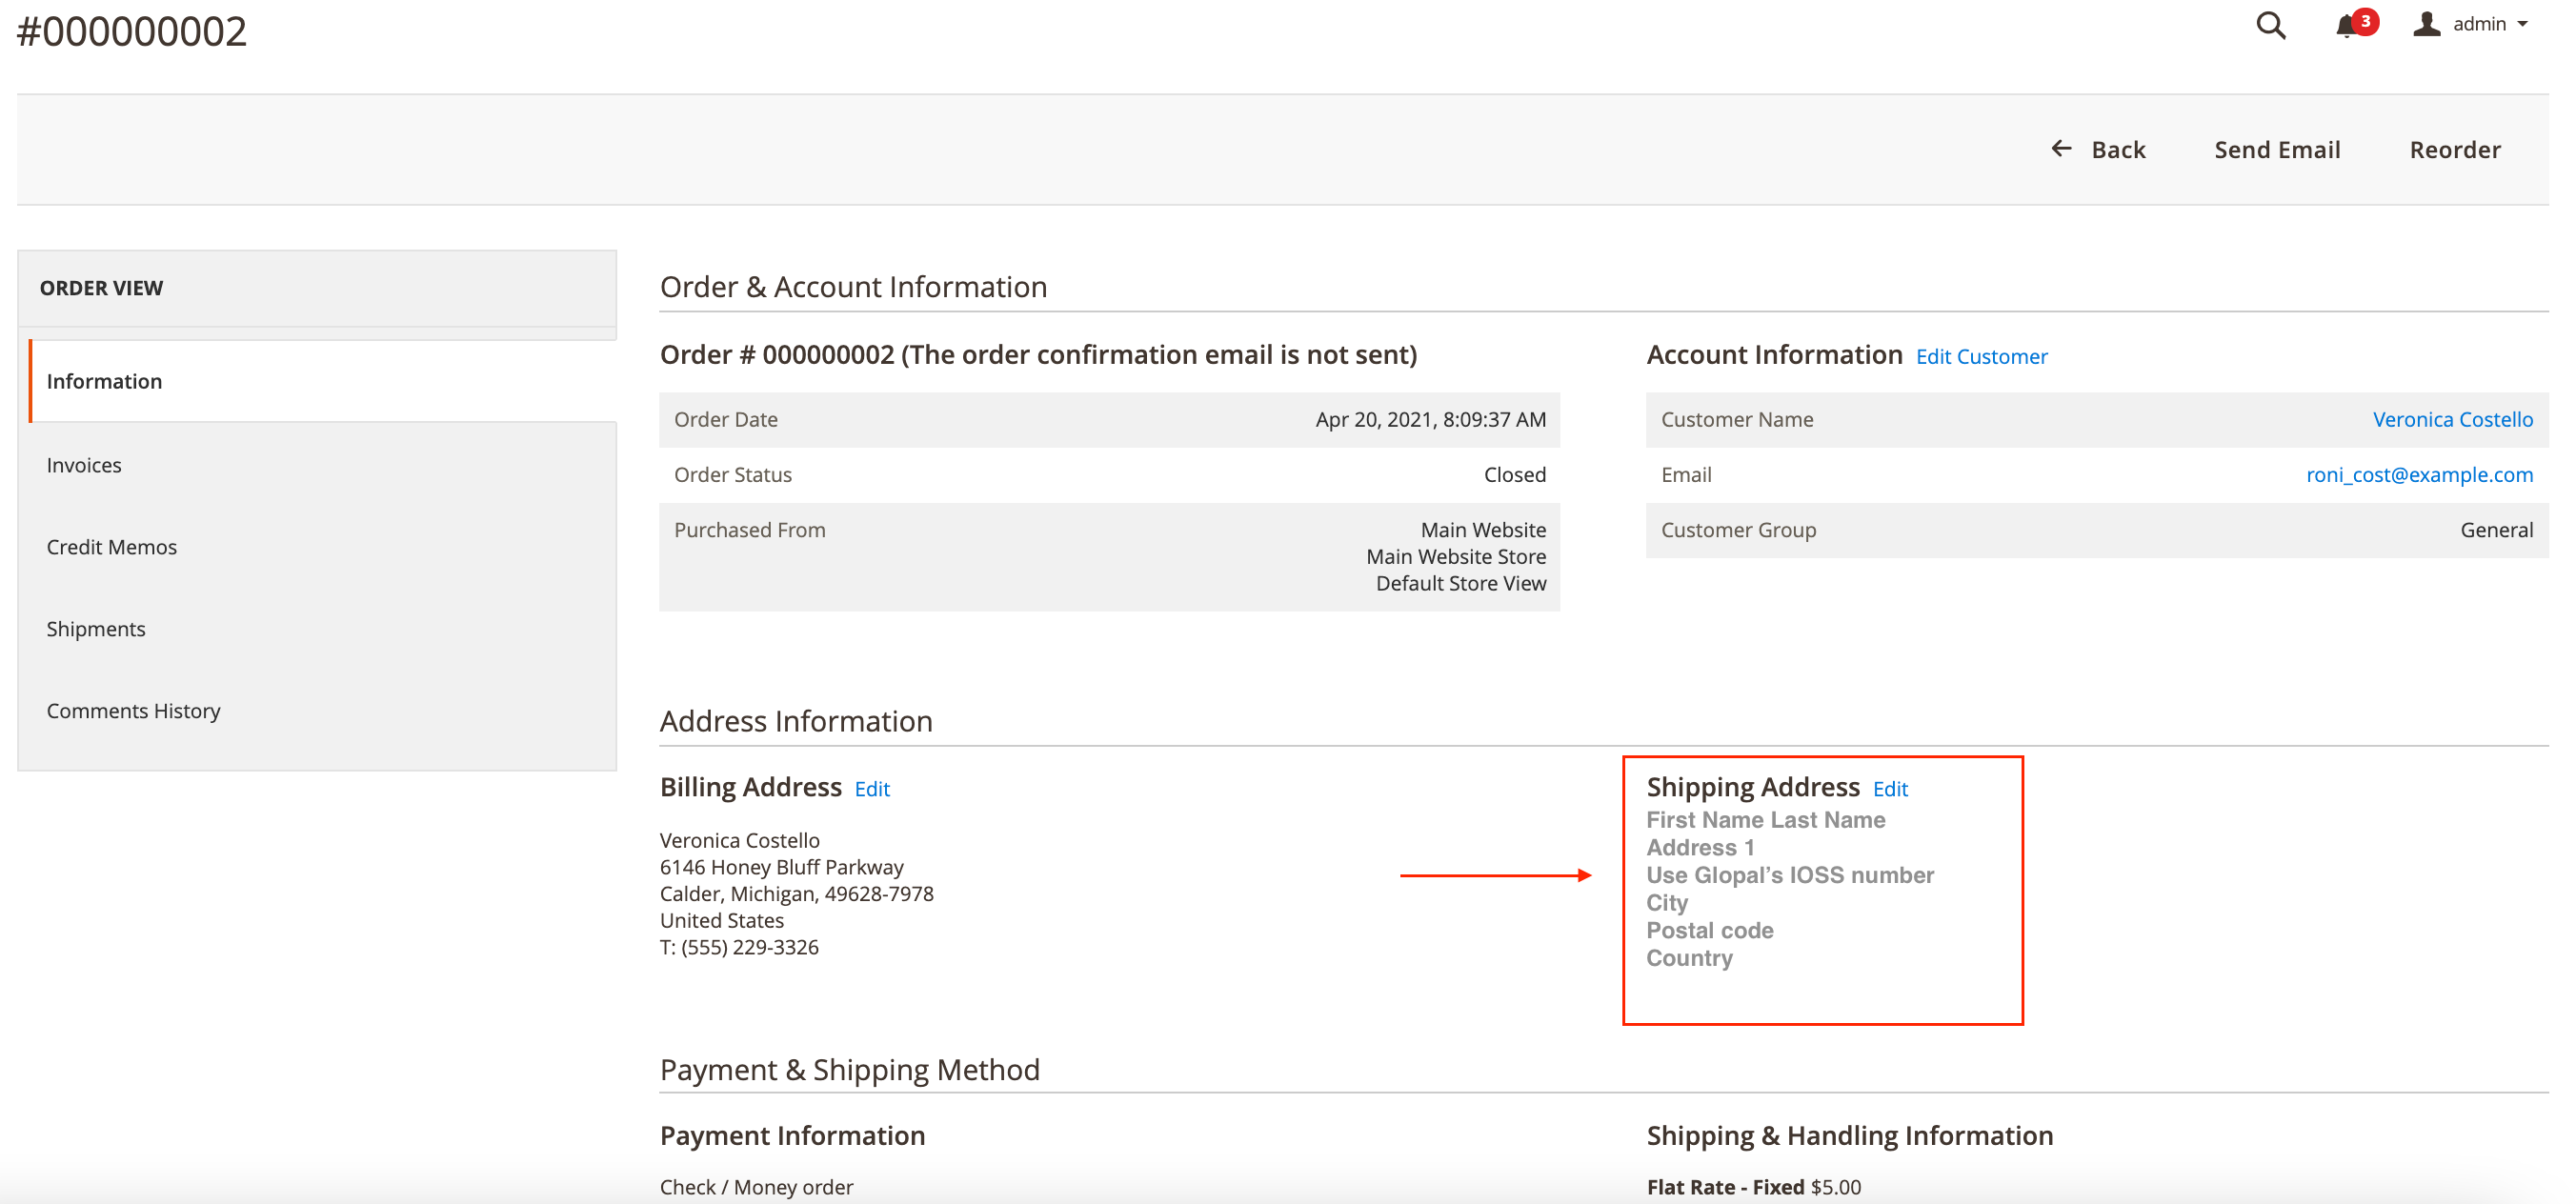This screenshot has width=2576, height=1204.
Task: Click the order number #000000002 page title
Action: [x=132, y=32]
